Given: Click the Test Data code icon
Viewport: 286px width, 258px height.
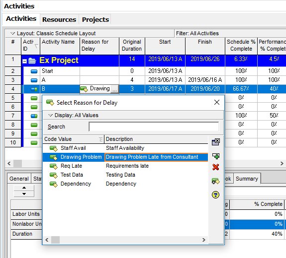Looking at the screenshot, I should coord(54,175).
